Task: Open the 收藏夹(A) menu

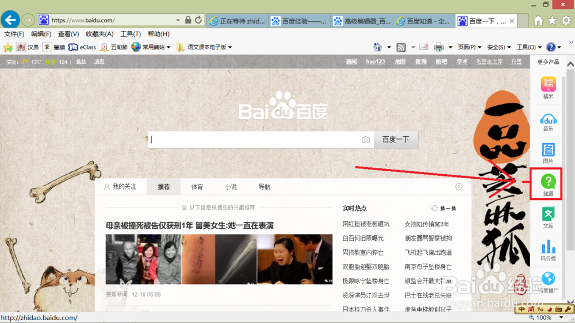Action: point(99,34)
